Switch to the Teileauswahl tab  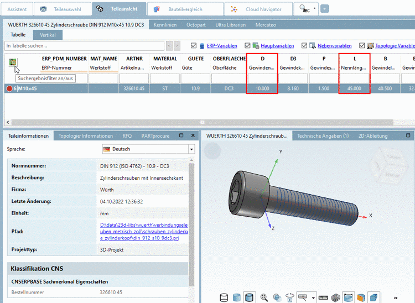coord(63,9)
